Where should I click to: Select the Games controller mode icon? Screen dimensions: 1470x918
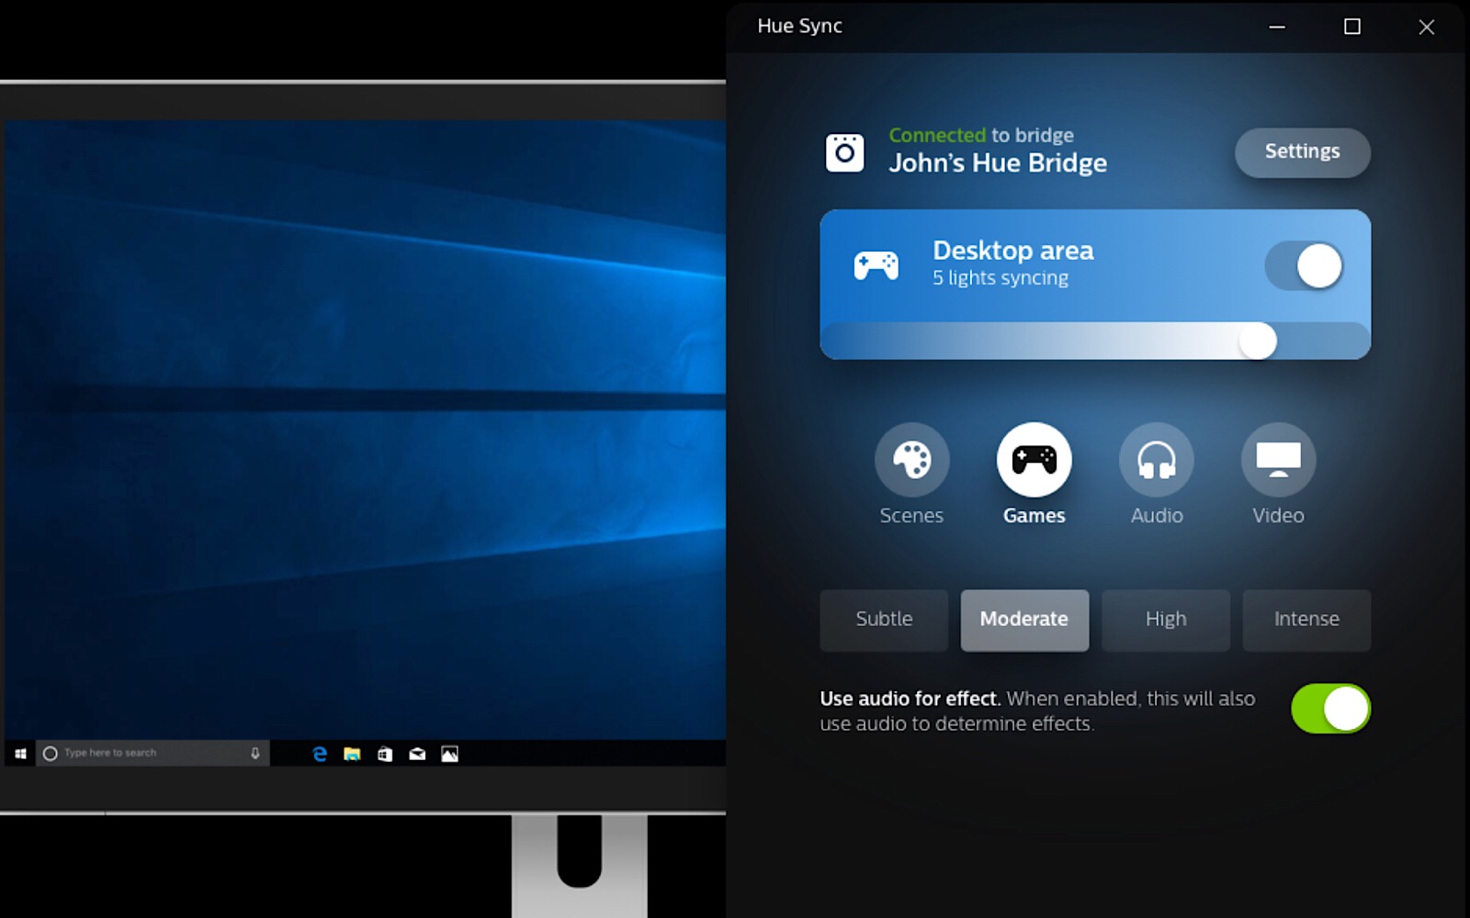pos(1034,460)
